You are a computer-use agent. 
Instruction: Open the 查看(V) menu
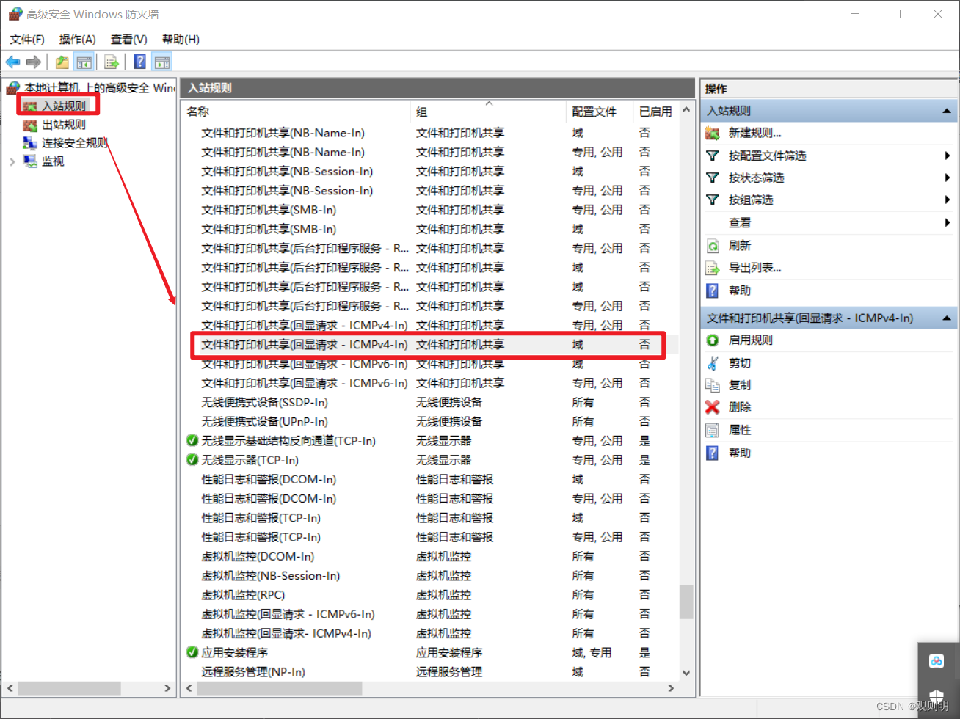129,40
